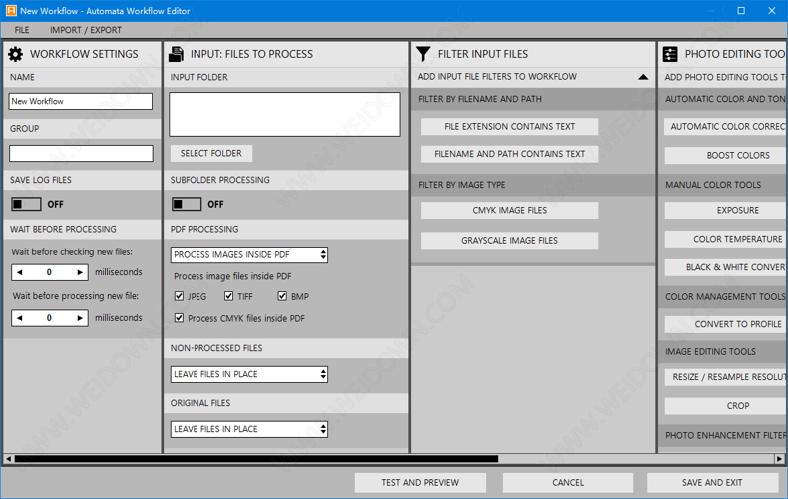Open the Non-Processed Files dropdown

coord(249,374)
